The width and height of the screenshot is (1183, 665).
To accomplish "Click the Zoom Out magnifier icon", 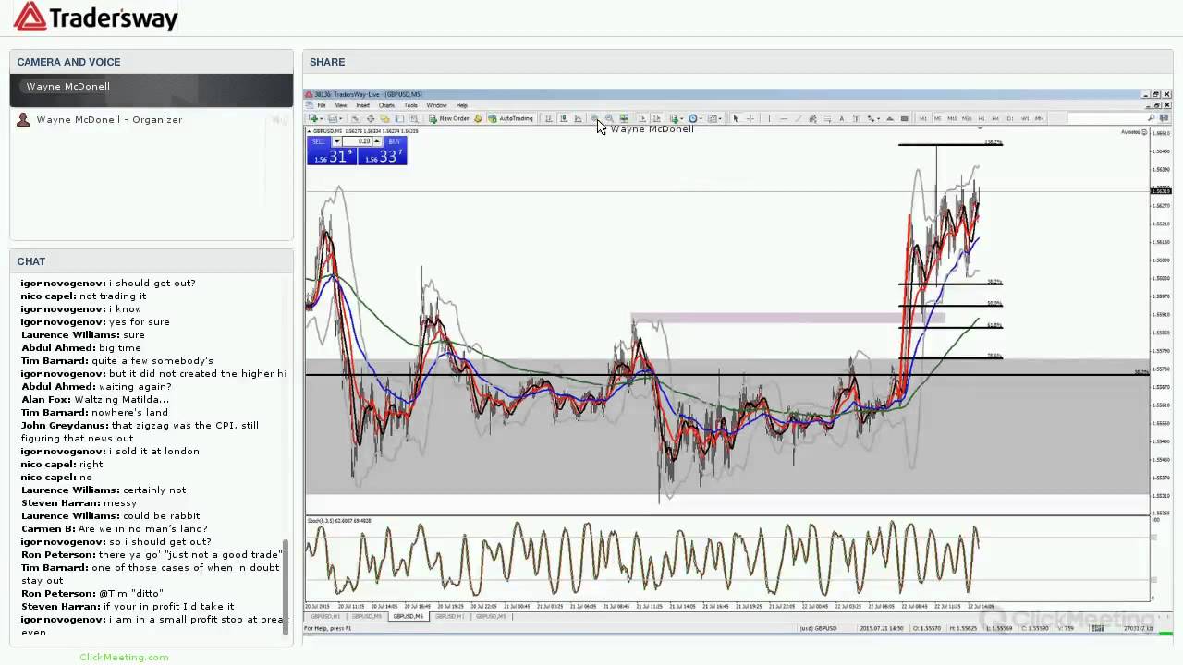I will pyautogui.click(x=609, y=118).
